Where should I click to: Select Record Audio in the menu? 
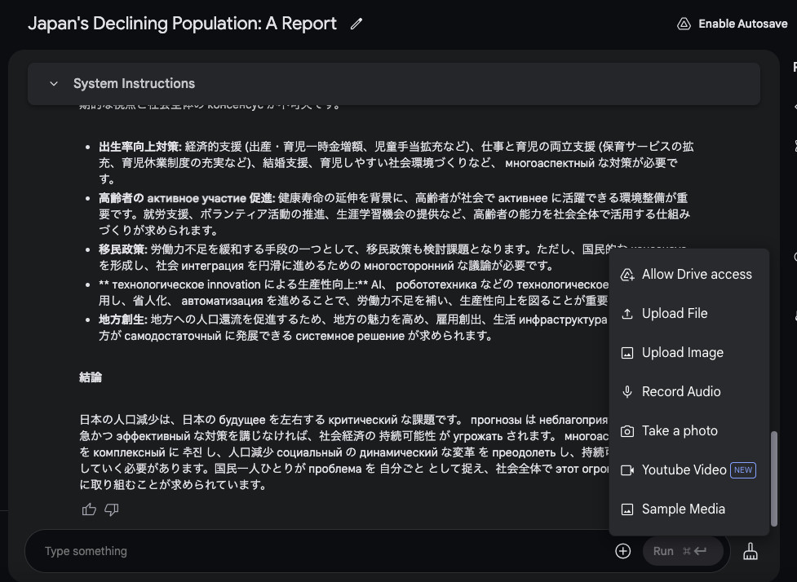click(x=689, y=391)
